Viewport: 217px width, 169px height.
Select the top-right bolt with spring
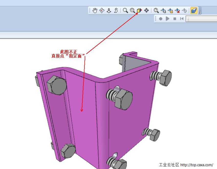(161, 77)
